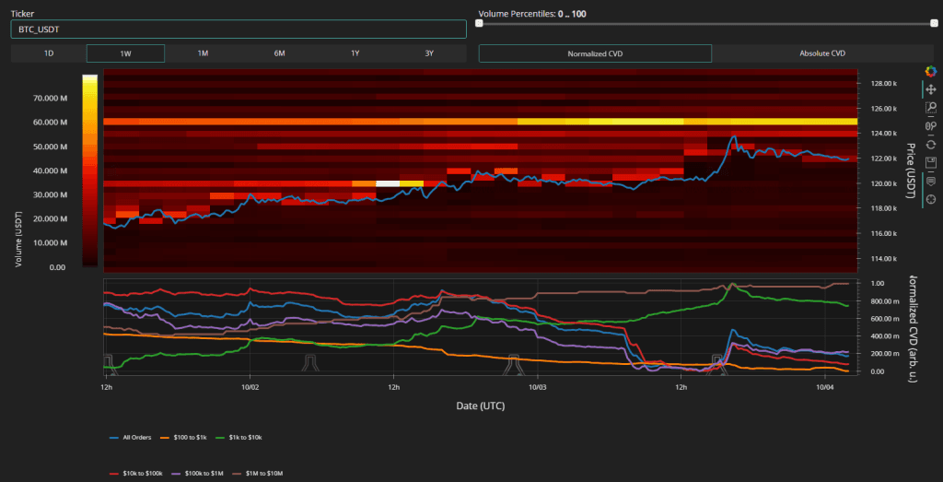The image size is (943, 482).
Task: Save the chart as image
Action: point(930,162)
